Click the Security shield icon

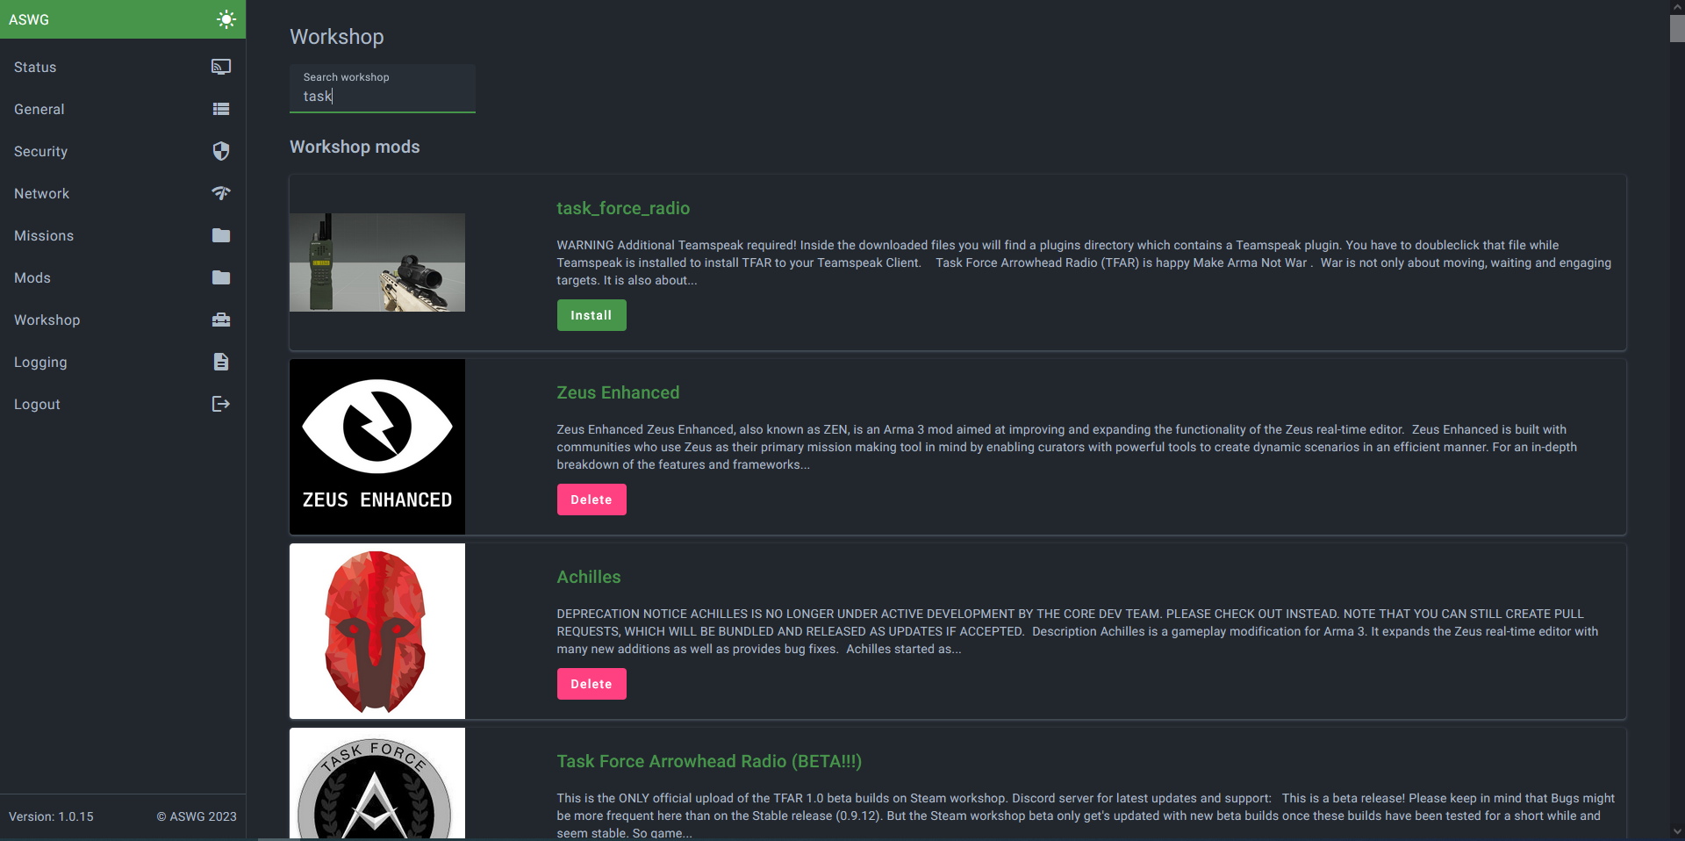tap(221, 151)
